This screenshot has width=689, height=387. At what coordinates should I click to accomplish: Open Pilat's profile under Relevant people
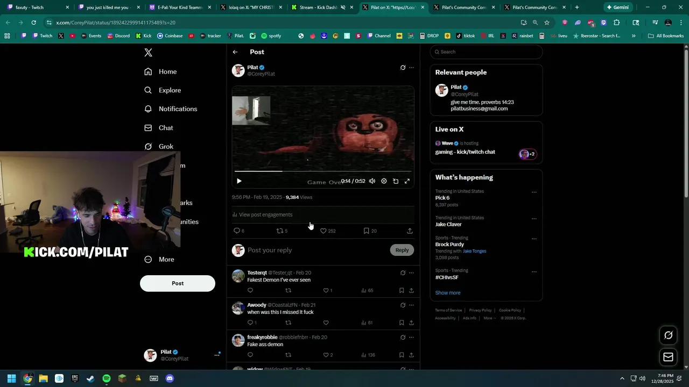click(x=486, y=97)
